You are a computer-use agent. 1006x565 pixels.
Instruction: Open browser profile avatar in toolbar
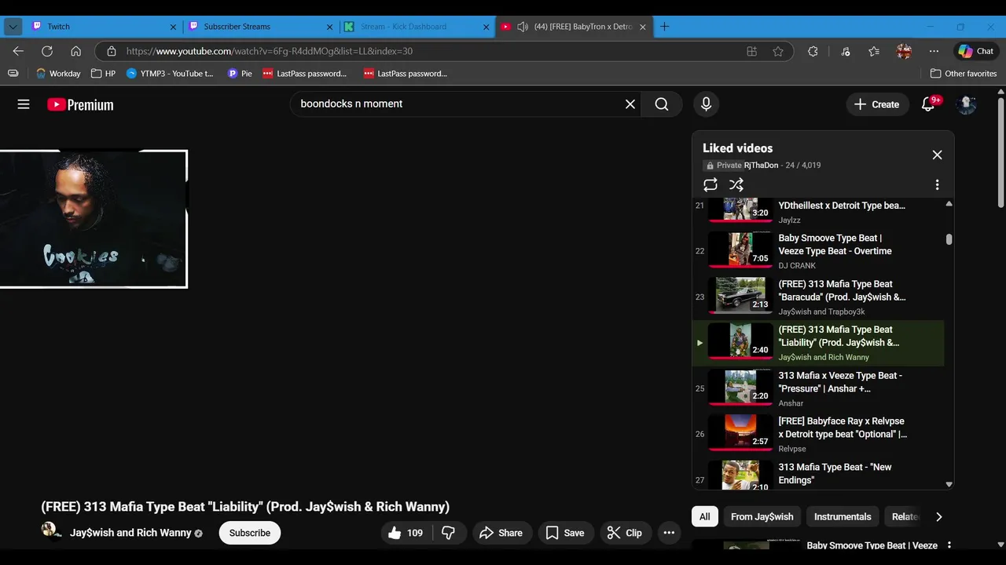[x=904, y=51]
